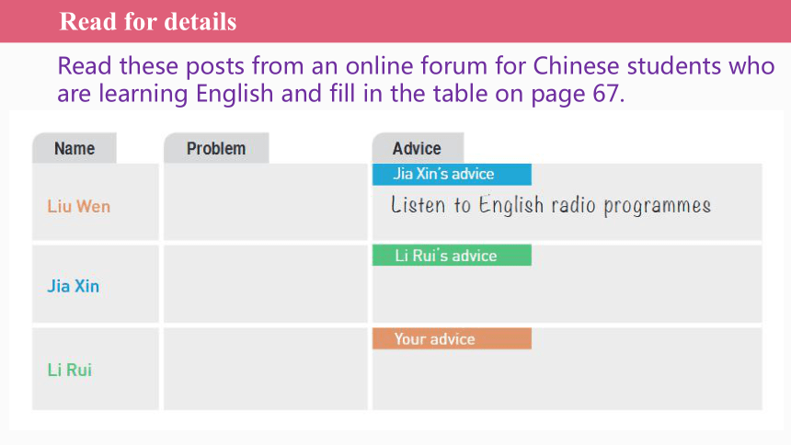Click the purple instruction text about online forum

[x=416, y=80]
